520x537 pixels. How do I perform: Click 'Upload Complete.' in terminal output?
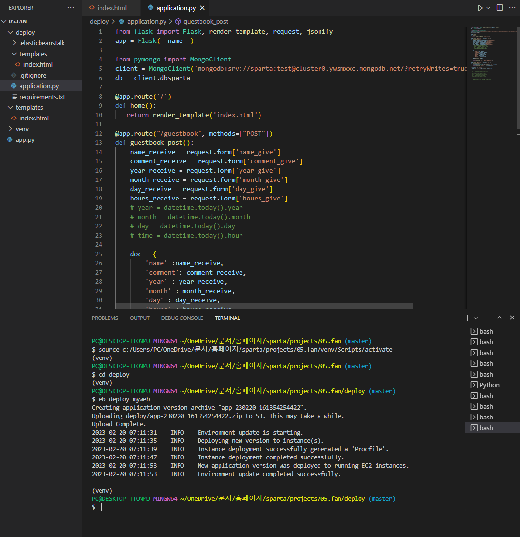[x=119, y=424]
